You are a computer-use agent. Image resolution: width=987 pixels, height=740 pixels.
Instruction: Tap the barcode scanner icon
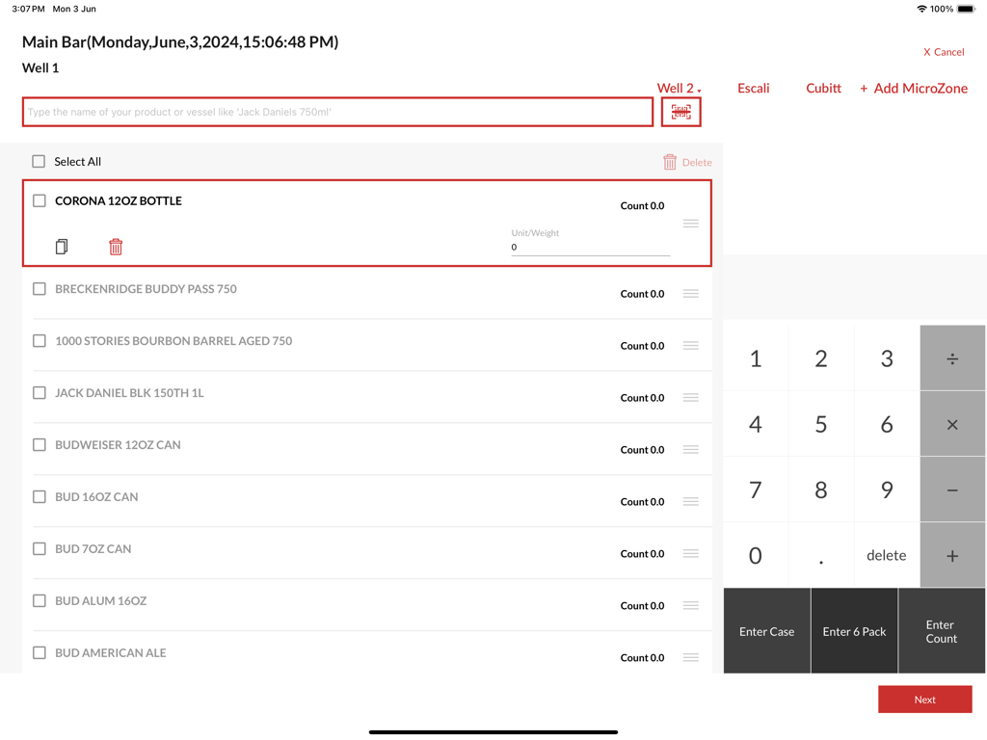(680, 112)
